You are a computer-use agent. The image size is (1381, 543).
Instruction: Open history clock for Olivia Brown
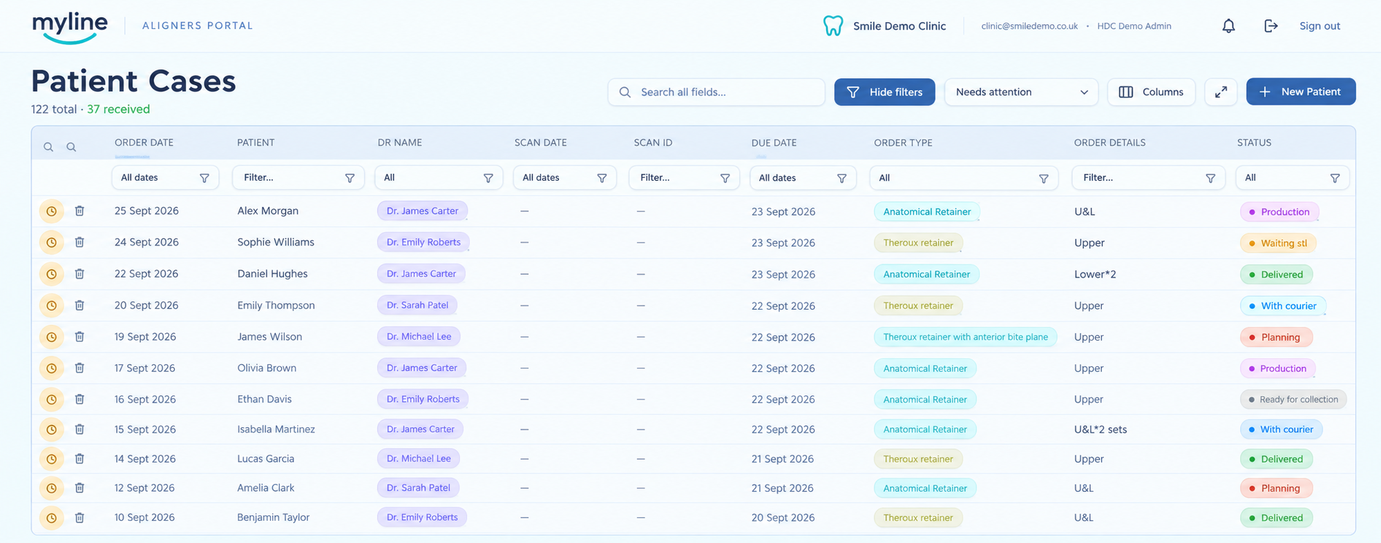point(51,368)
